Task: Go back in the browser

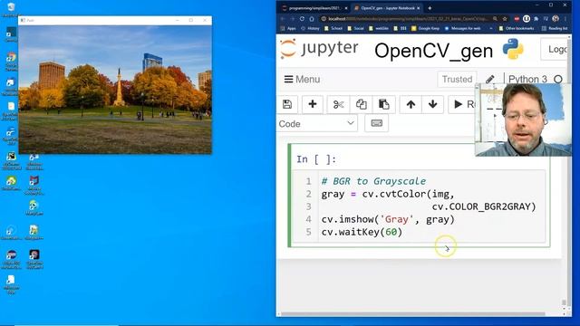Action: pyautogui.click(x=283, y=18)
